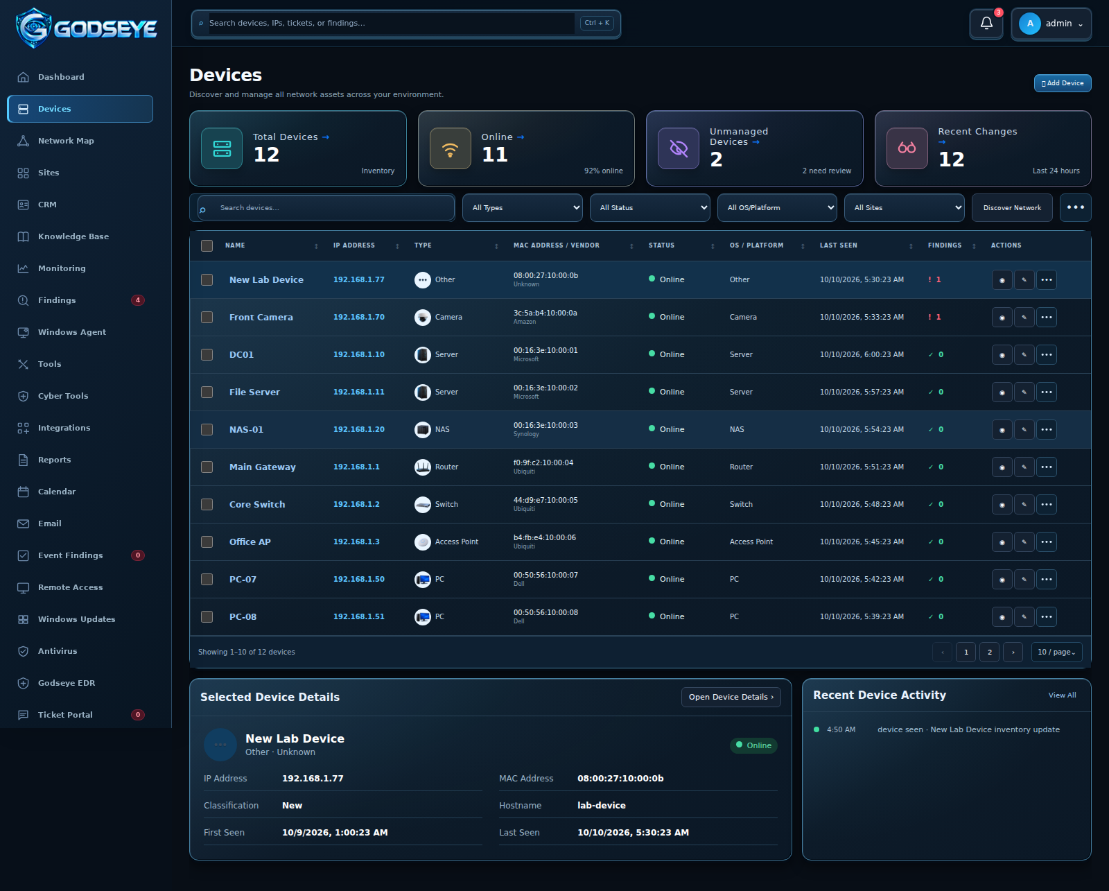This screenshot has width=1109, height=891.
Task: Check the Core Switch row checkbox
Action: [207, 505]
